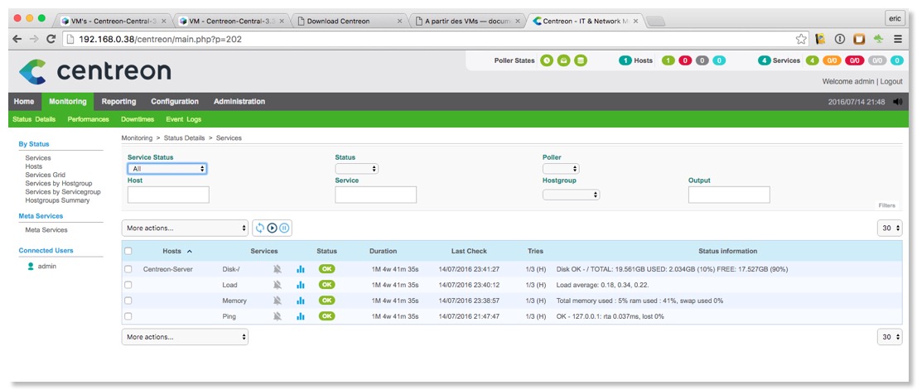The width and height of the screenshot is (917, 390).
Task: Select the Ping service row checkbox
Action: [128, 316]
